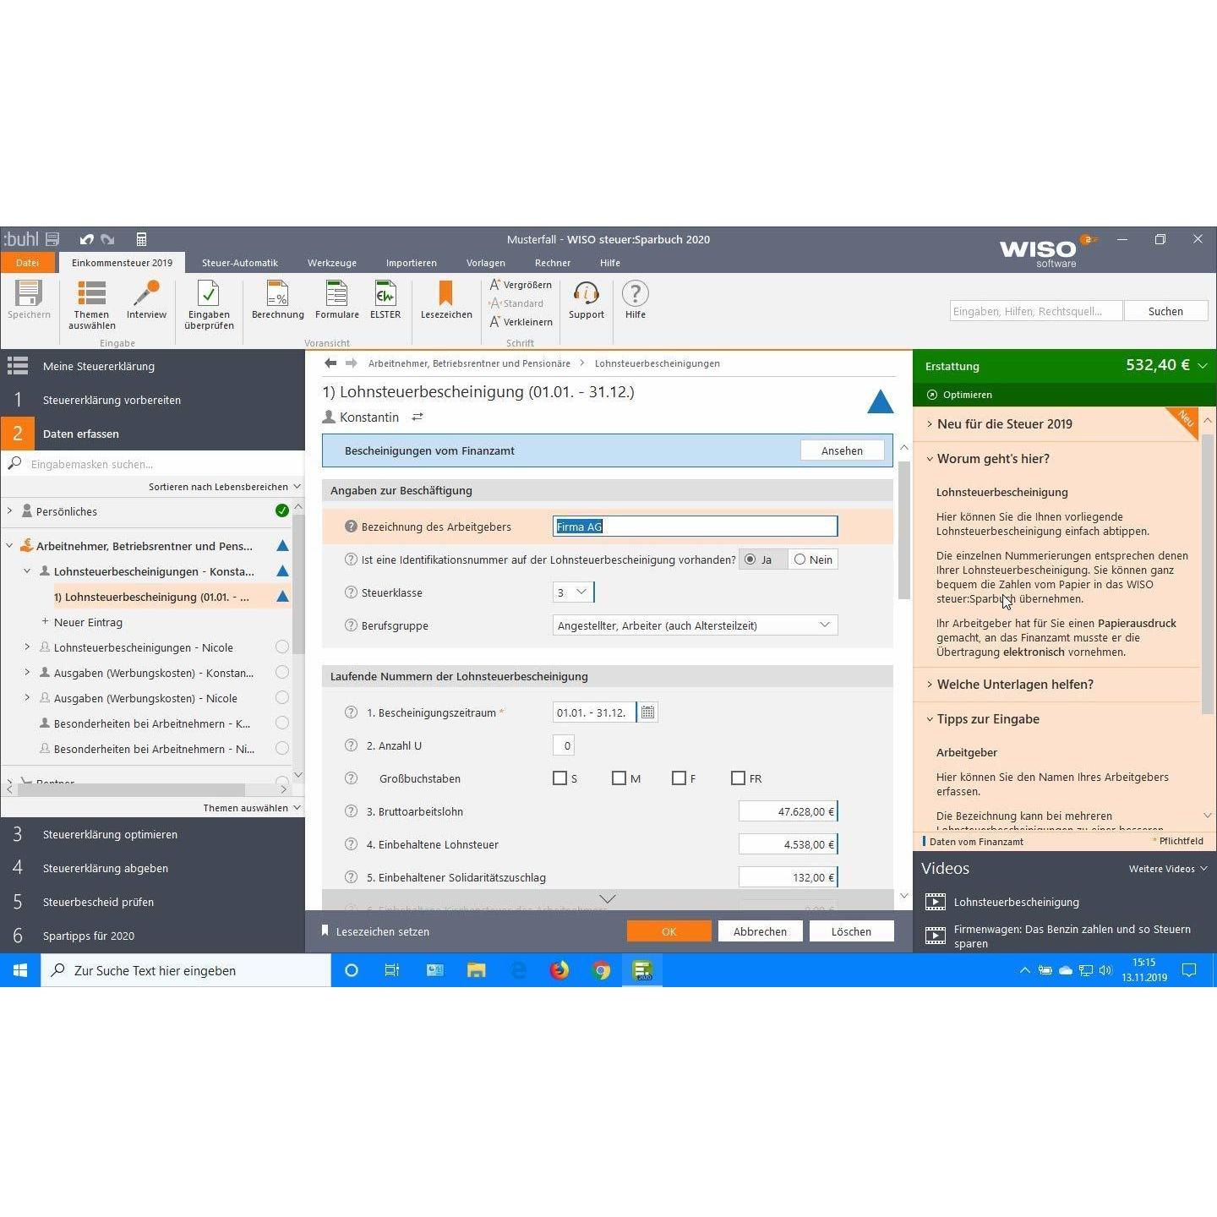Open the calculator icon in title bar

[x=141, y=239]
